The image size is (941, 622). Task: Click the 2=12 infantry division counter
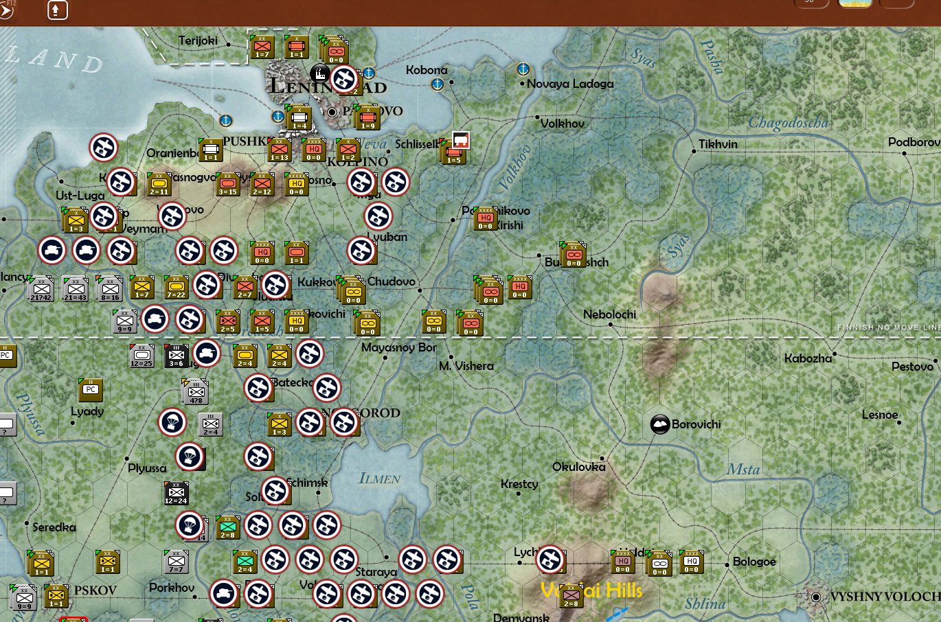(262, 185)
